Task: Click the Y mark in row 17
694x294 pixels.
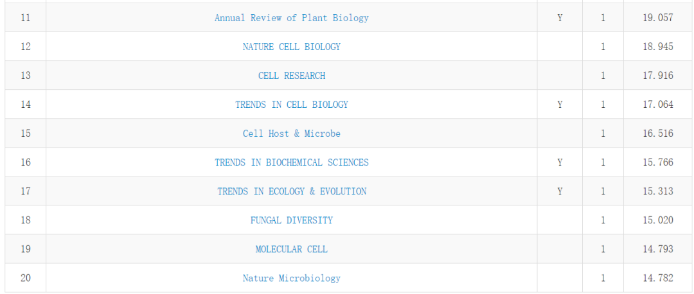Action: coord(560,191)
